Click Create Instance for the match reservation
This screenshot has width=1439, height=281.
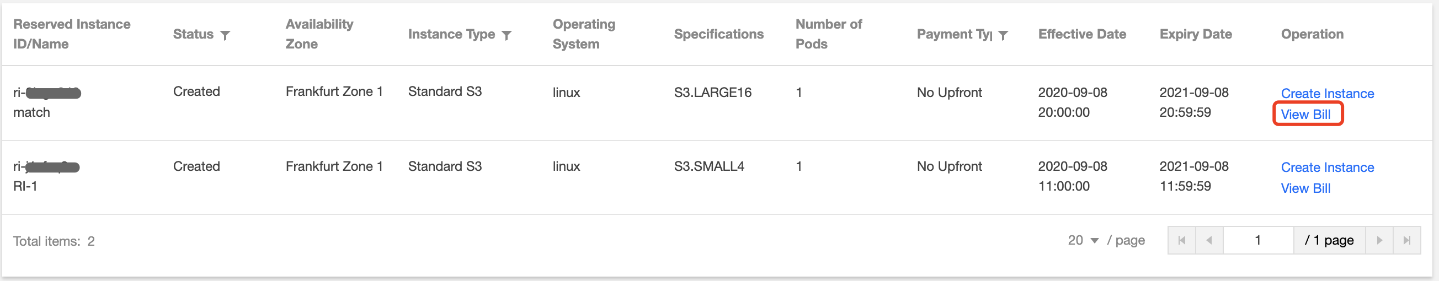[x=1328, y=93]
